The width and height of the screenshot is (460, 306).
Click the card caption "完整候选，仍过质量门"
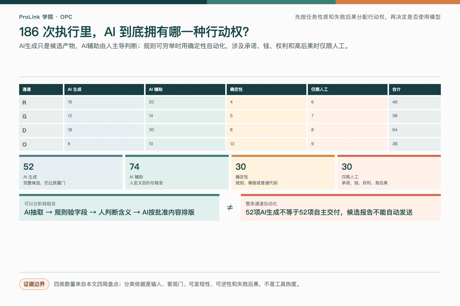click(44, 183)
